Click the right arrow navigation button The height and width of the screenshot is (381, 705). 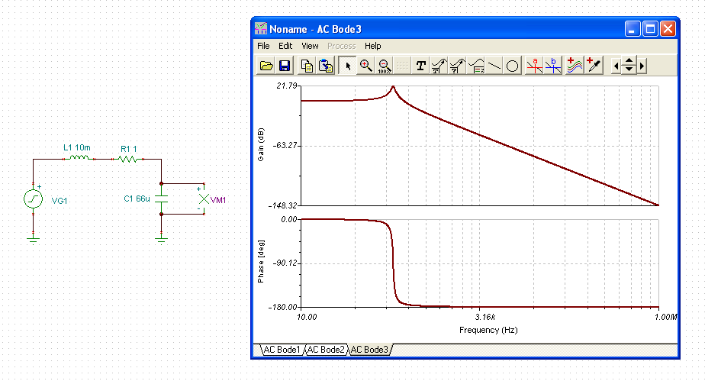642,66
